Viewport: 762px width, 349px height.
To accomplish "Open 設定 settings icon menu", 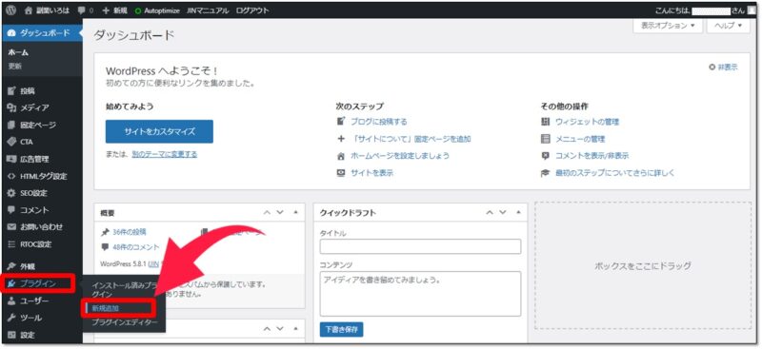I will [x=22, y=335].
